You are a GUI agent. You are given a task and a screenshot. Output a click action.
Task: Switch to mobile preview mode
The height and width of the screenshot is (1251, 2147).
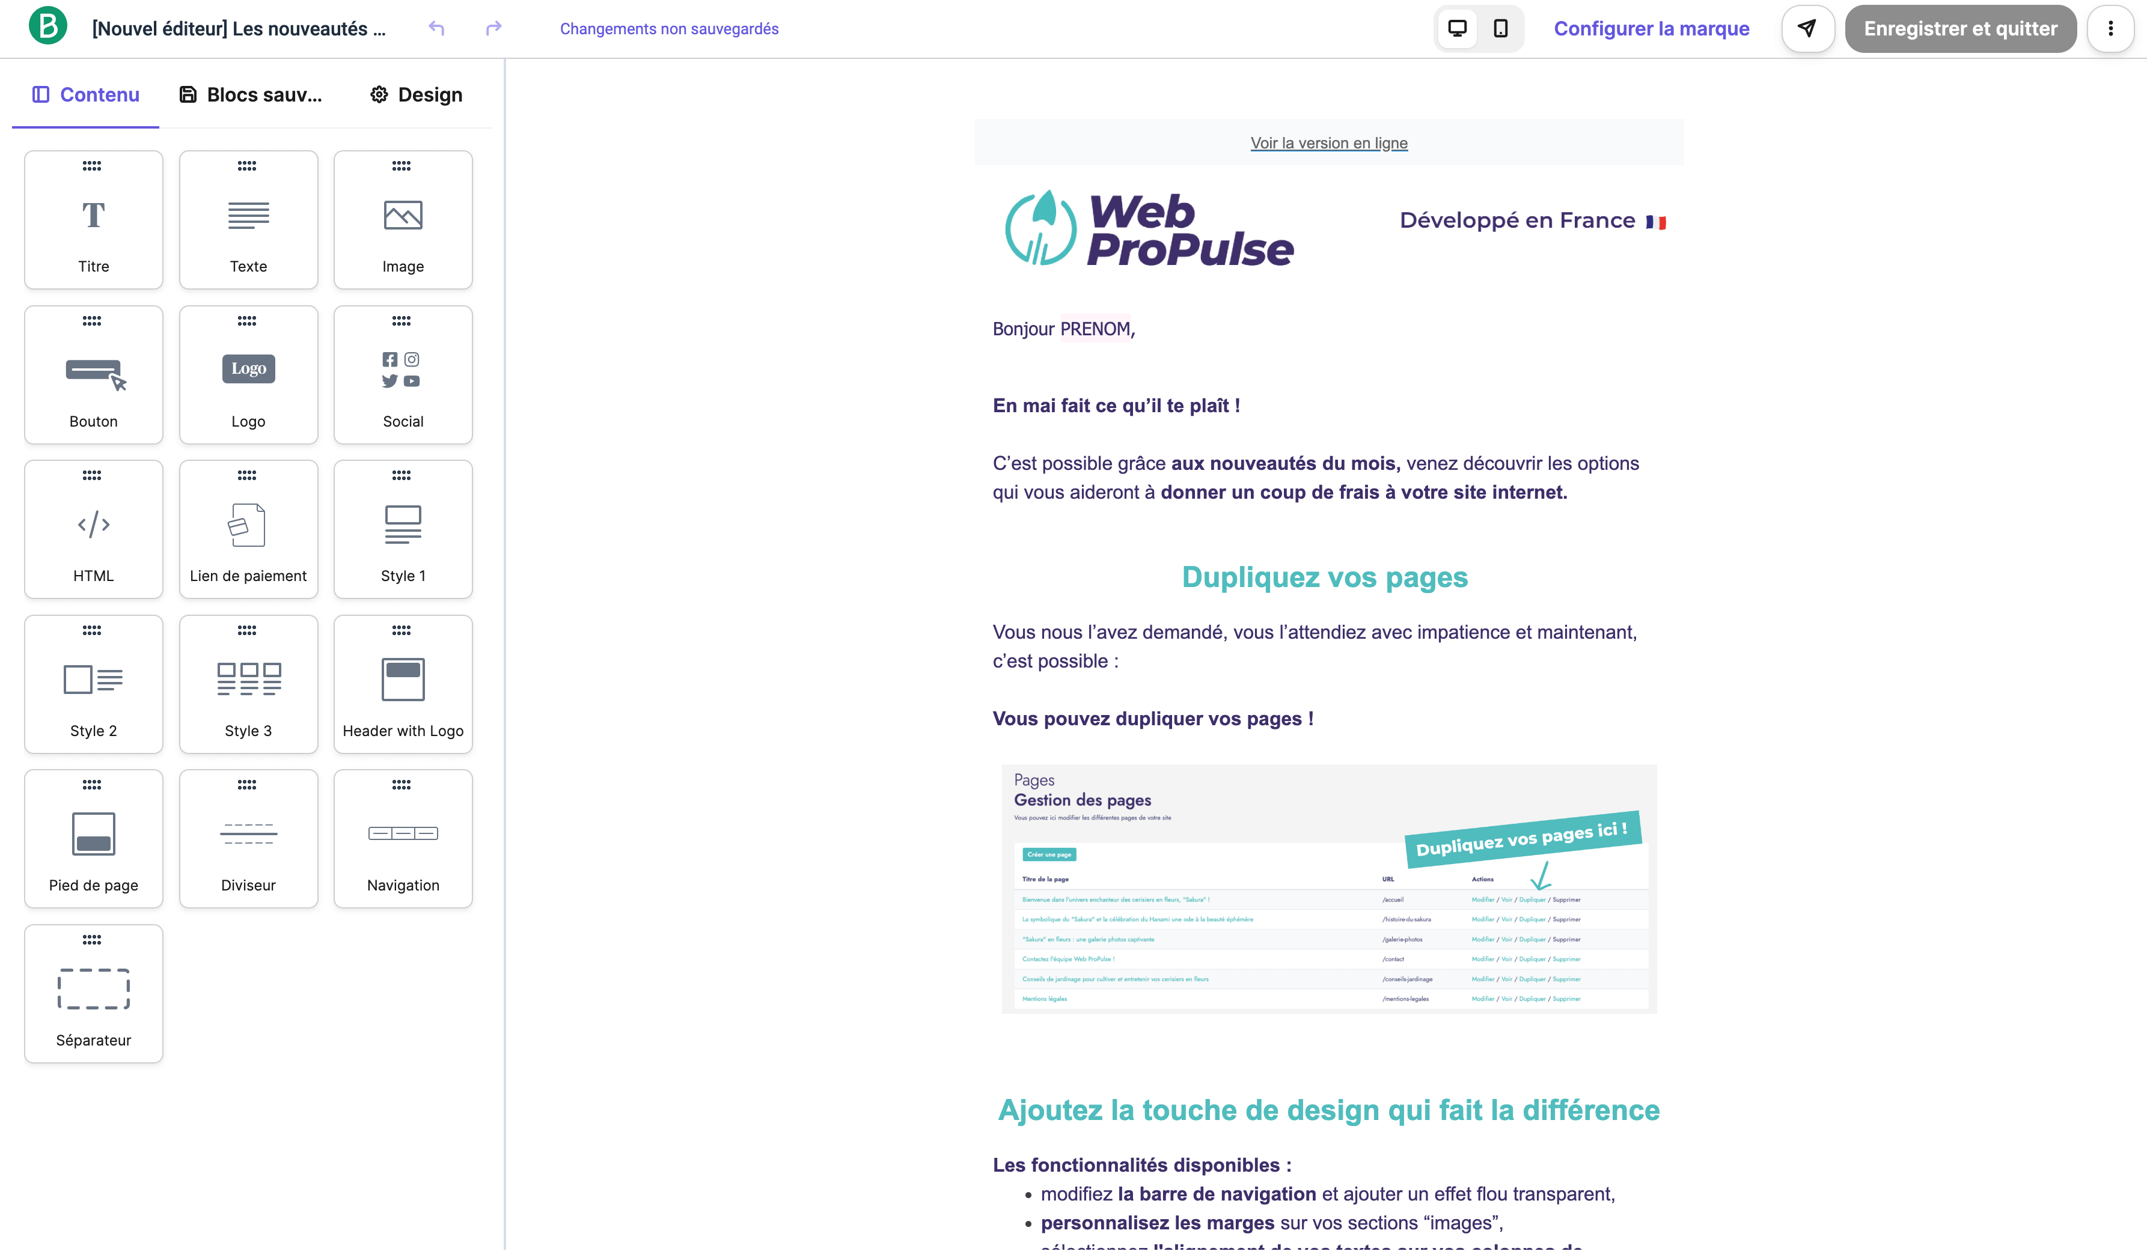coord(1500,29)
